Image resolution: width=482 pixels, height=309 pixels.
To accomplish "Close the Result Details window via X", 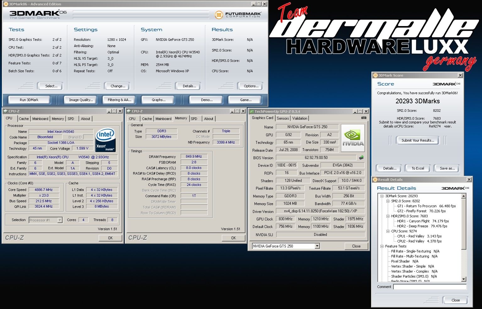I will 469,180.
